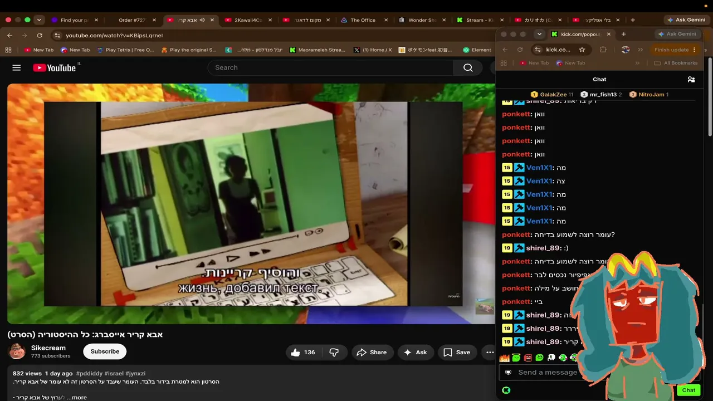The height and width of the screenshot is (401, 713).
Task: Select NitroJam in the chat leaderboard
Action: (648, 95)
